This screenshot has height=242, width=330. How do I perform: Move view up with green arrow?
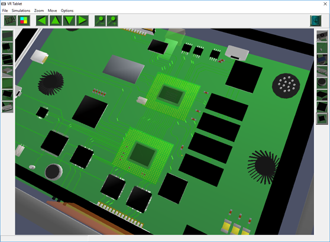click(56, 21)
